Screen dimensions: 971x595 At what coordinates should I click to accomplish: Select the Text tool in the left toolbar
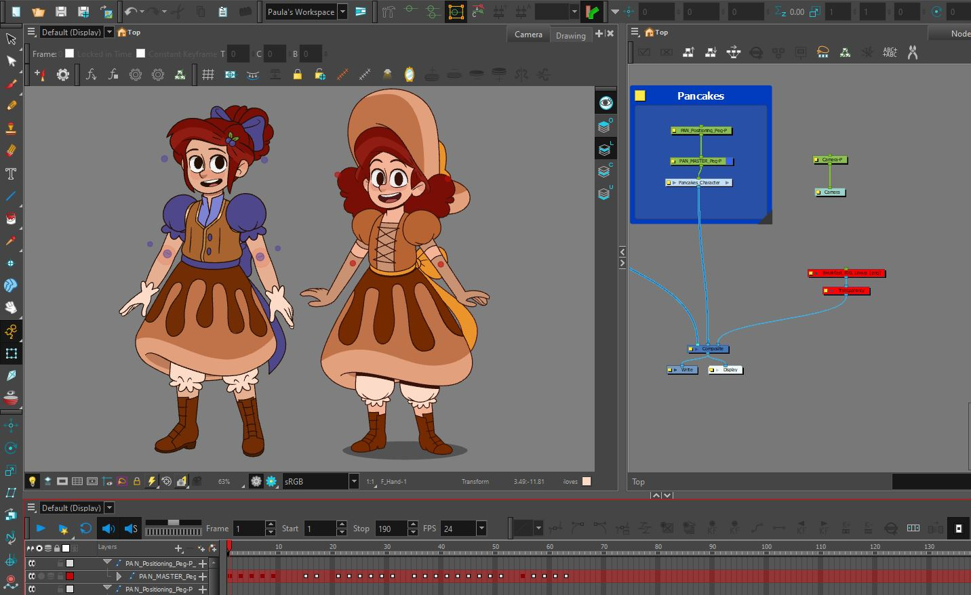pos(11,174)
